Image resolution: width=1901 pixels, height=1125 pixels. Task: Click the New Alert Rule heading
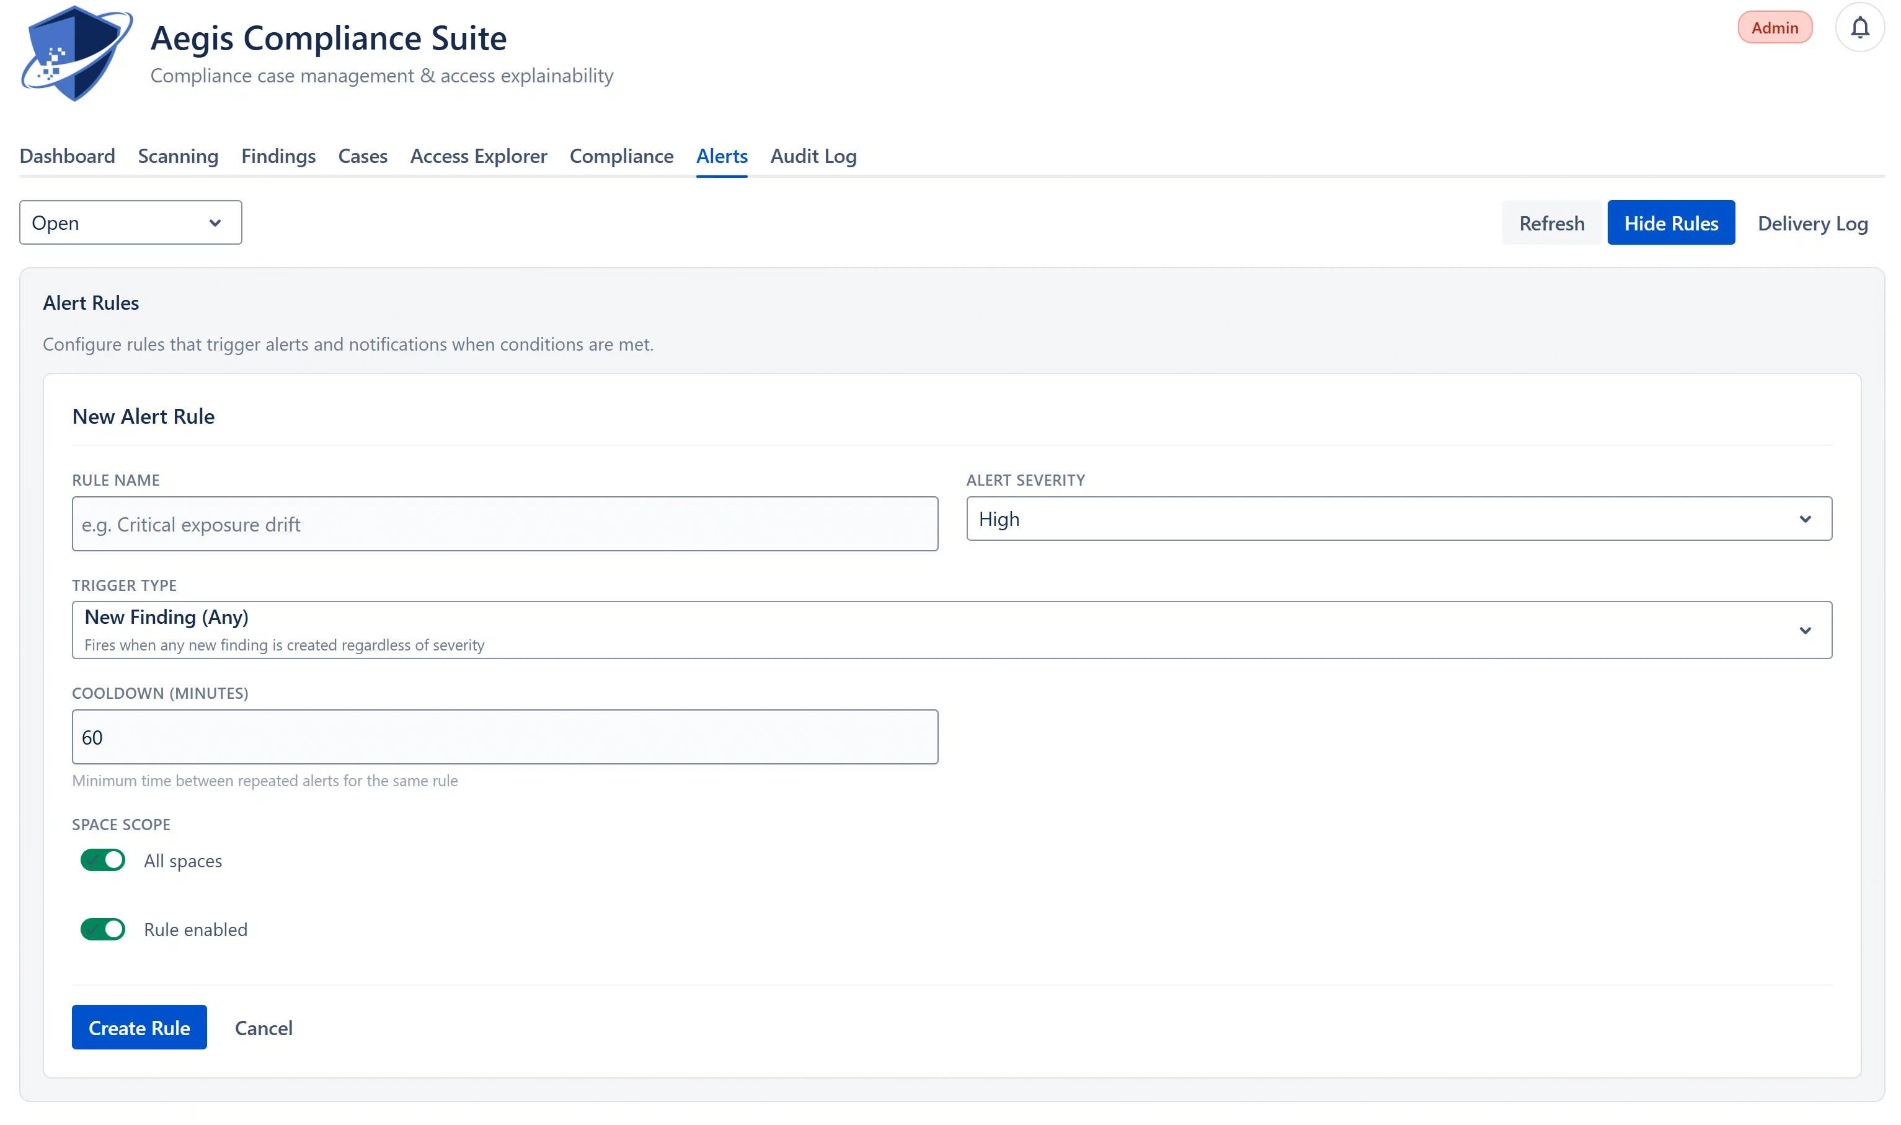[143, 417]
